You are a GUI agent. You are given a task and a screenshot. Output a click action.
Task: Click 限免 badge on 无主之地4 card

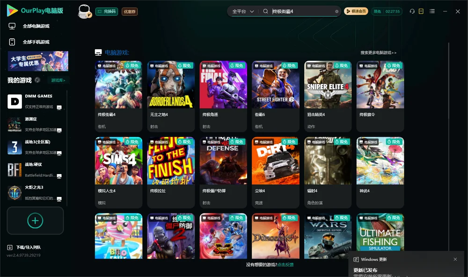(184, 66)
